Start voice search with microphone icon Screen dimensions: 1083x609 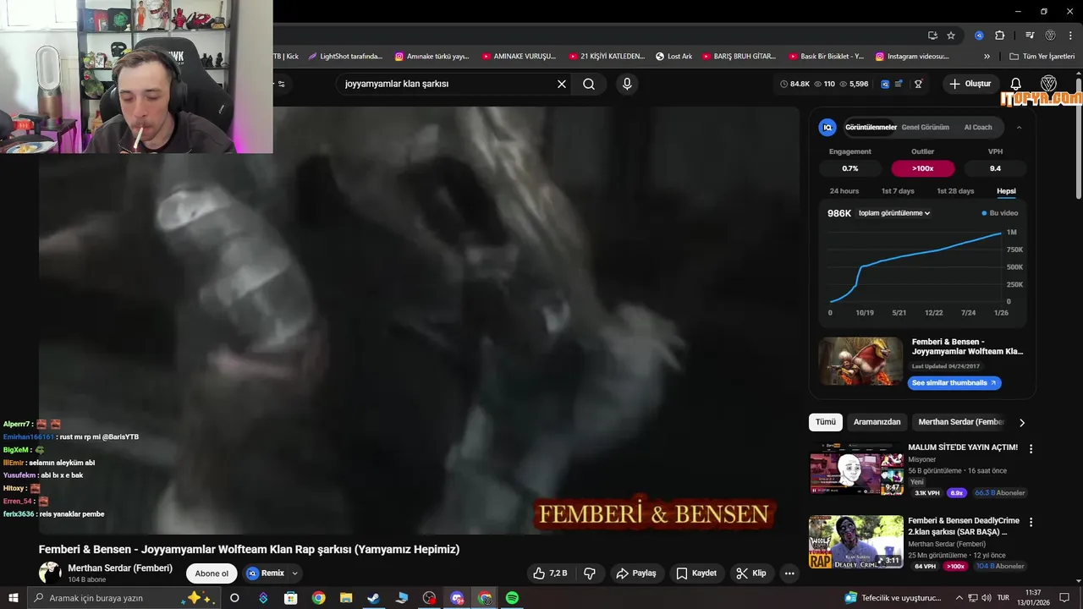[x=627, y=84]
